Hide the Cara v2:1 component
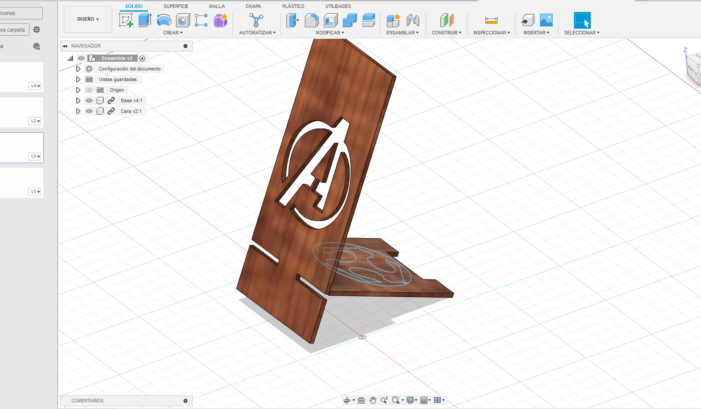 coord(89,111)
